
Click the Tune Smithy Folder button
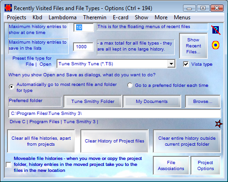93,102
